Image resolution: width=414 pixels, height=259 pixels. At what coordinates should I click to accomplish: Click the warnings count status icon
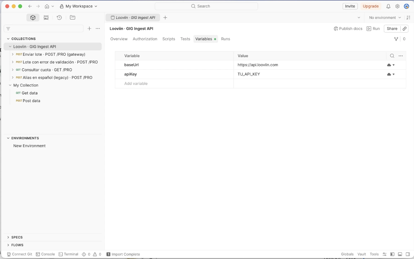pyautogui.click(x=97, y=254)
